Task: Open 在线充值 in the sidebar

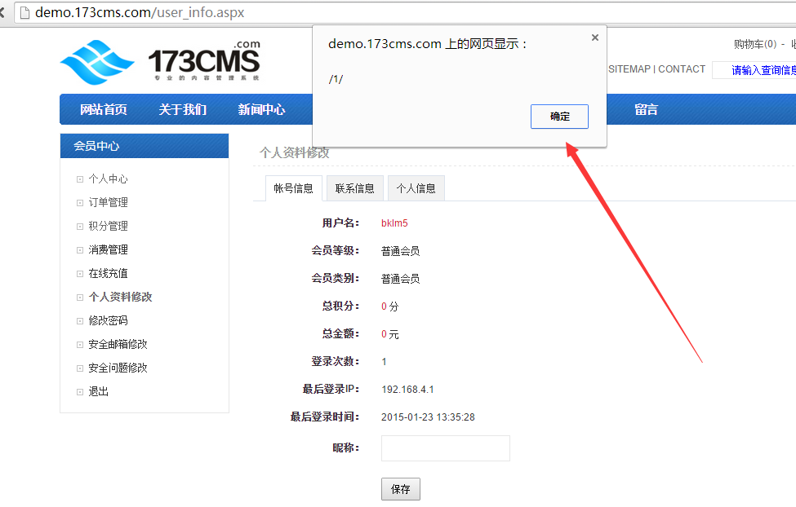Action: 108,273
